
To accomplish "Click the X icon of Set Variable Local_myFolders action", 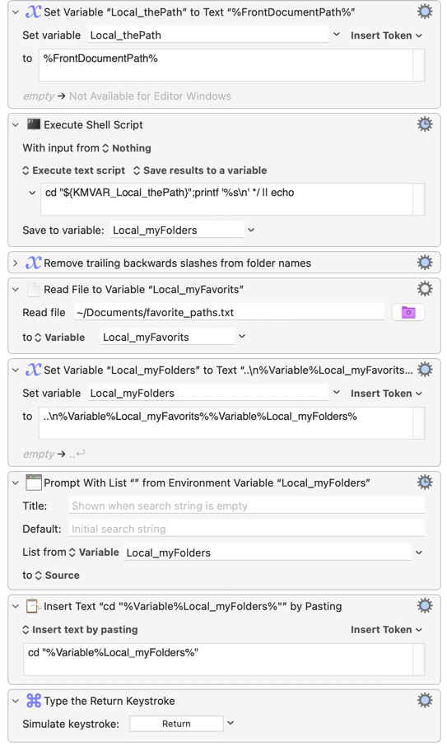I will 33,370.
